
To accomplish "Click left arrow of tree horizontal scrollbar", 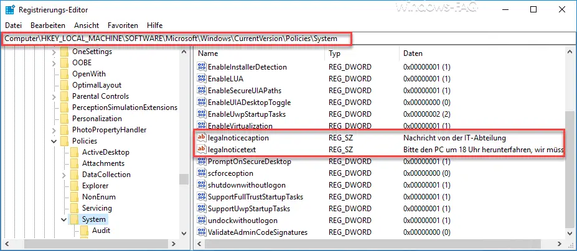I will click(x=6, y=244).
